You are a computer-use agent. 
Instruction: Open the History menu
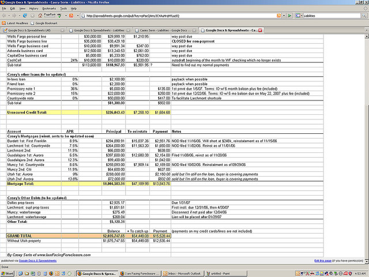point(33,9)
